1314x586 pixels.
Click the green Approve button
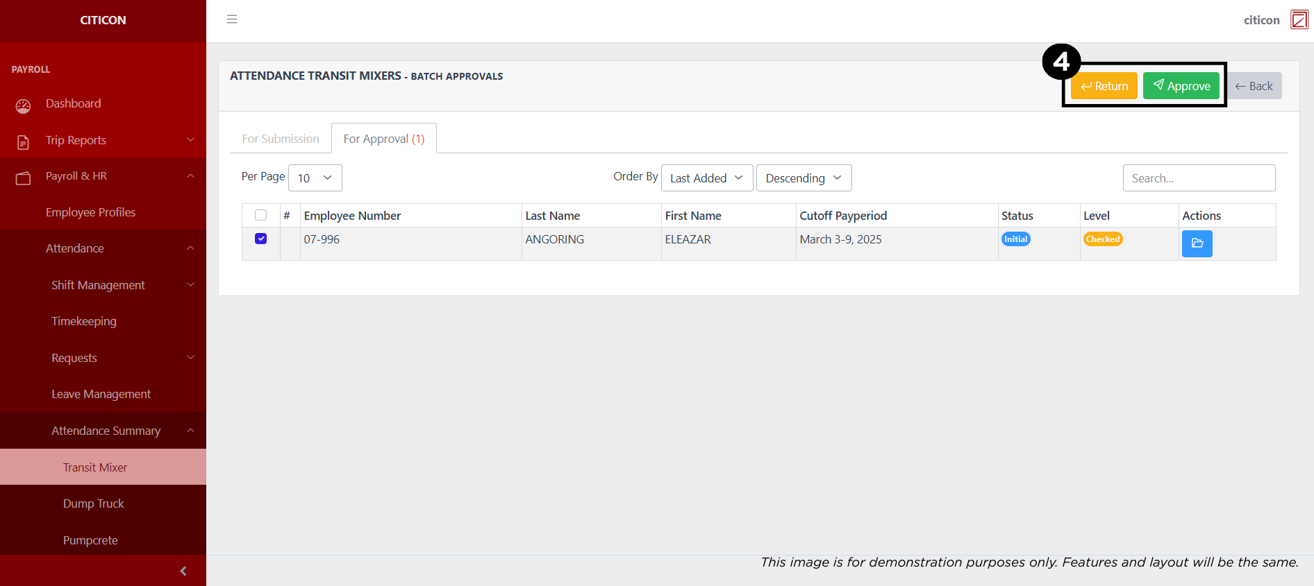point(1181,86)
